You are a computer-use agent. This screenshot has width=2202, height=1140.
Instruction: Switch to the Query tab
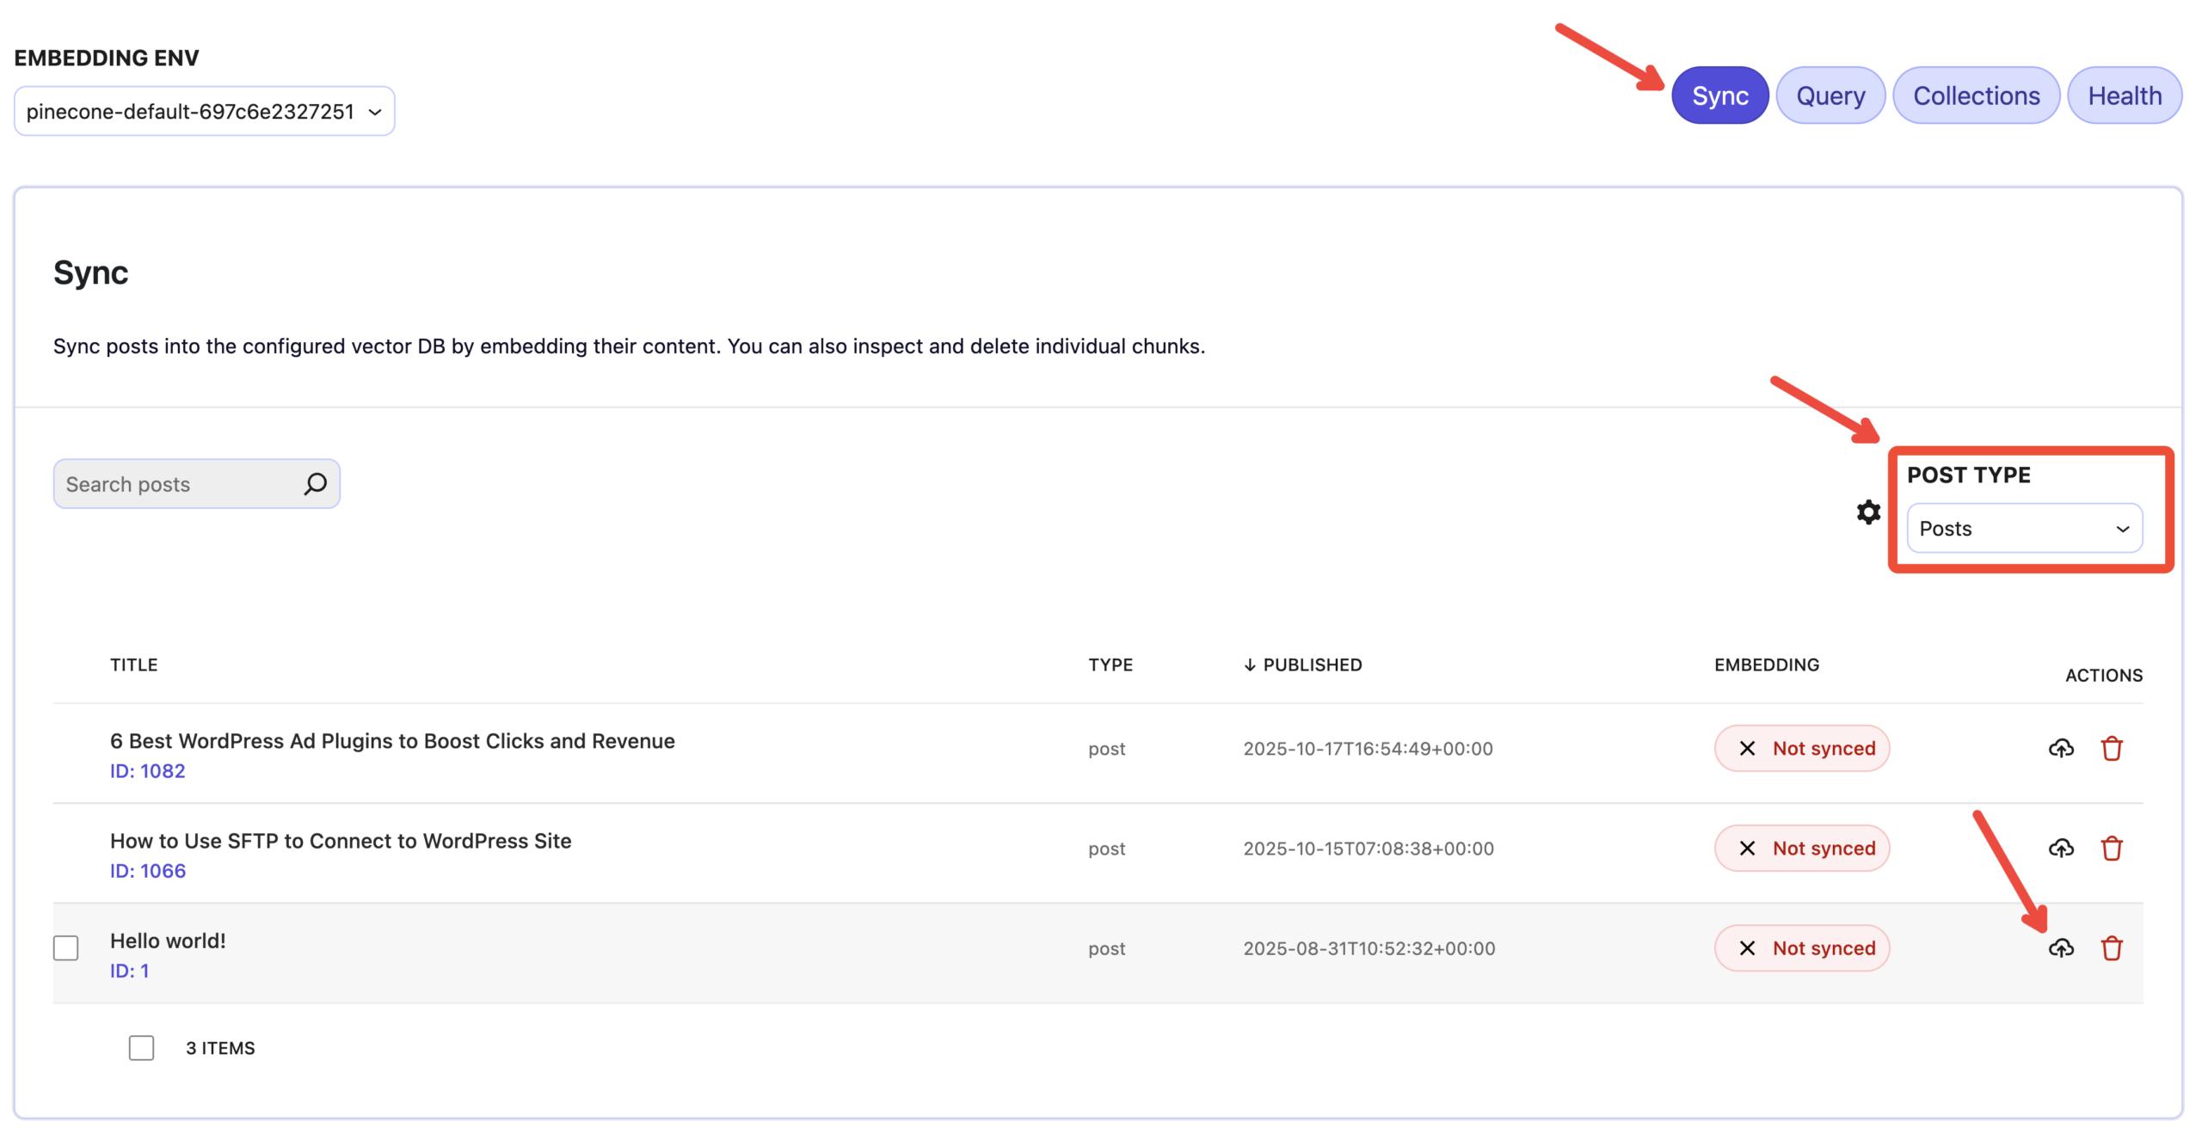pyautogui.click(x=1830, y=95)
